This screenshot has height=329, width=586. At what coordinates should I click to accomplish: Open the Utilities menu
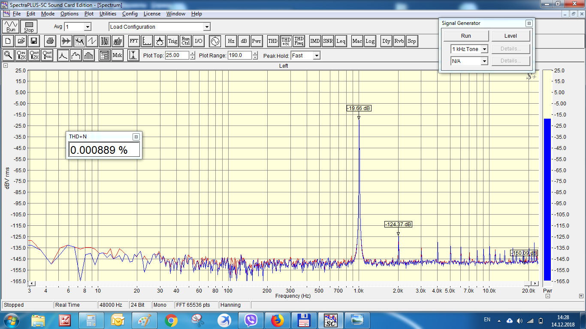[108, 14]
